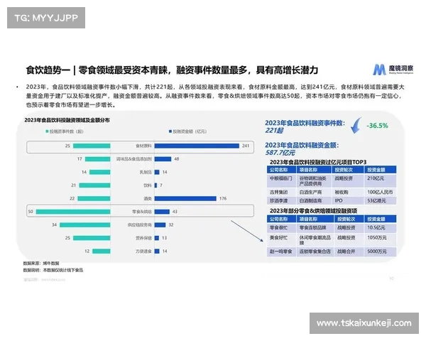Click the 221起 event count
The height and width of the screenshot is (341, 426).
(274, 131)
